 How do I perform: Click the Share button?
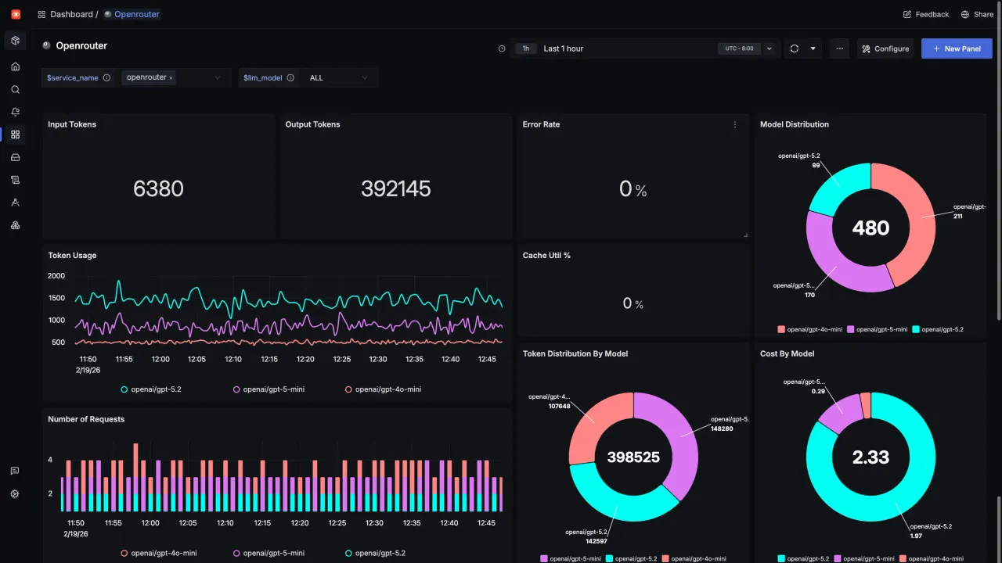pos(977,14)
